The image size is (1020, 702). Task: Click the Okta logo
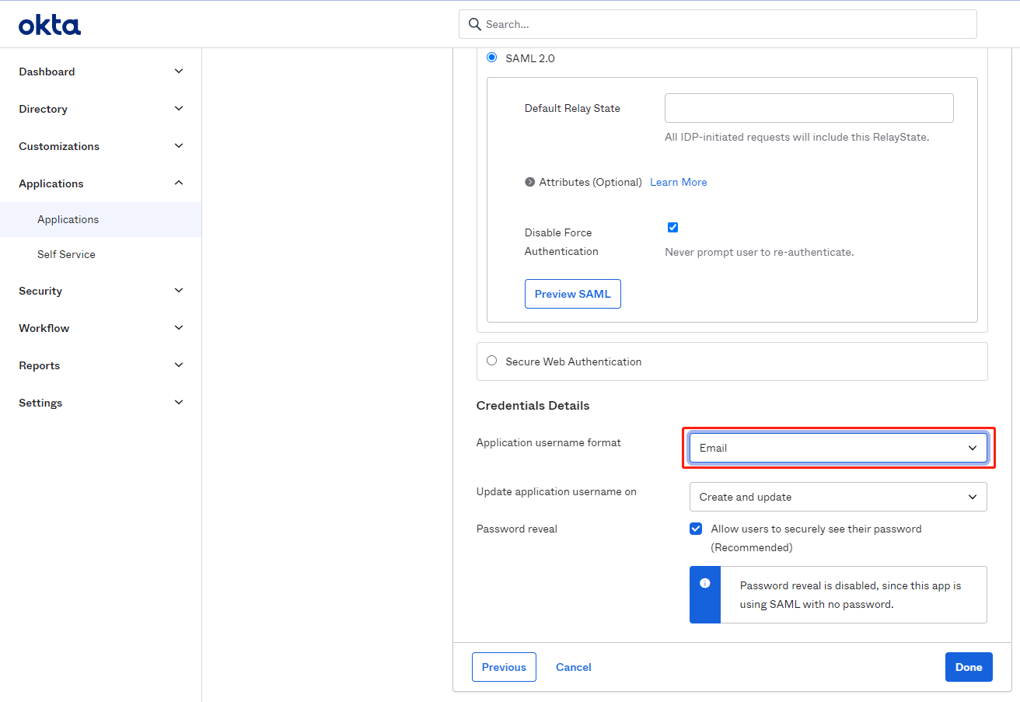[x=50, y=26]
